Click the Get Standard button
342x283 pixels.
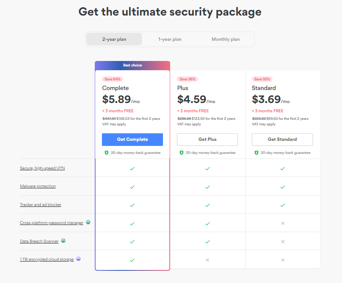pos(282,140)
